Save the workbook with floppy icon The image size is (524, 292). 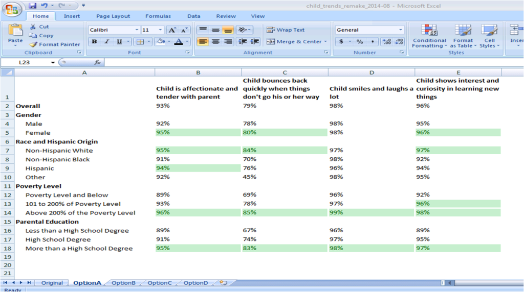[x=32, y=6]
